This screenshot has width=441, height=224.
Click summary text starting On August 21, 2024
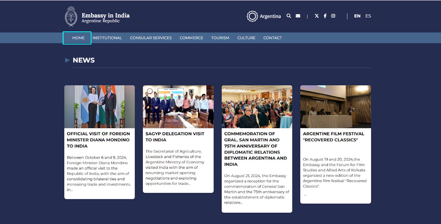(x=257, y=189)
